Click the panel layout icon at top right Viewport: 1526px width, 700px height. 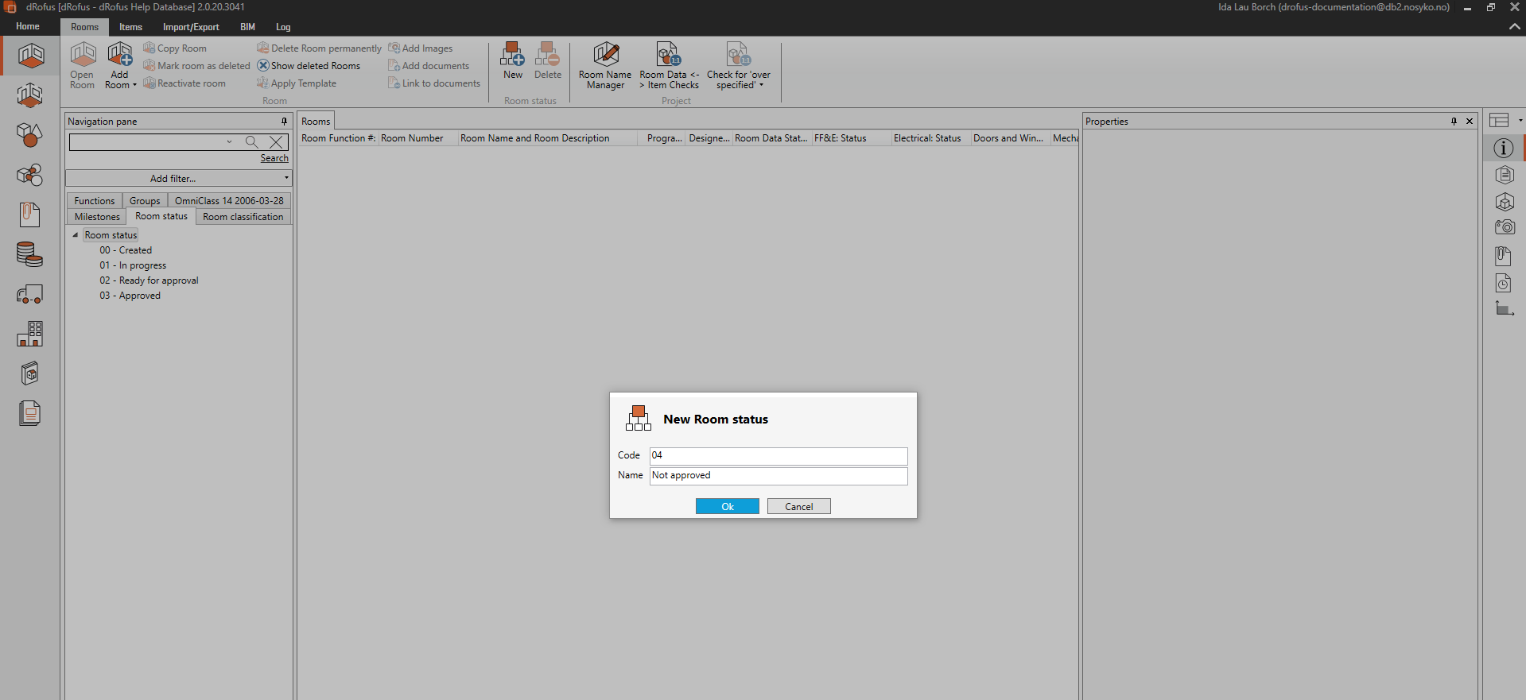coord(1499,121)
